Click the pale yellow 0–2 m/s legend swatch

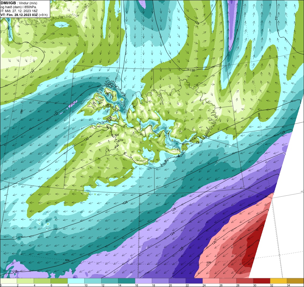click(9, 281)
